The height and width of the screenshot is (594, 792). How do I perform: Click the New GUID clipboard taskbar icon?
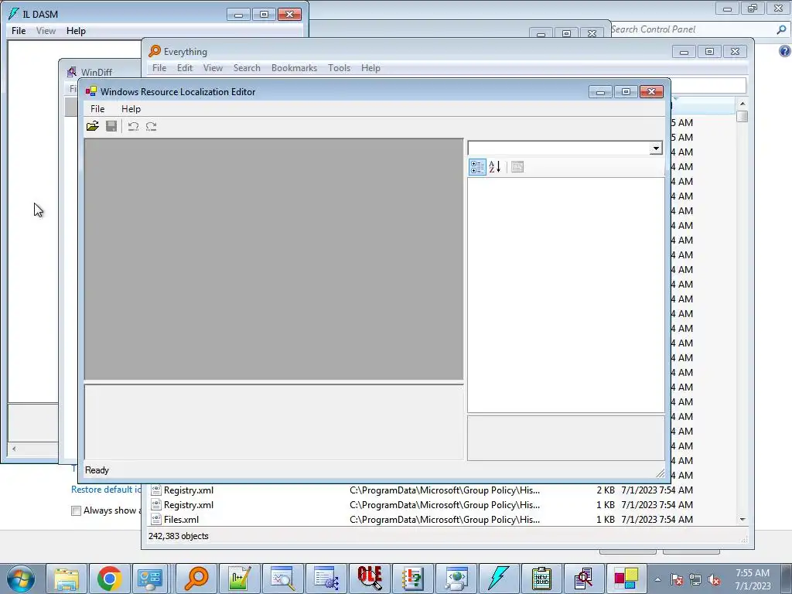[x=542, y=579]
